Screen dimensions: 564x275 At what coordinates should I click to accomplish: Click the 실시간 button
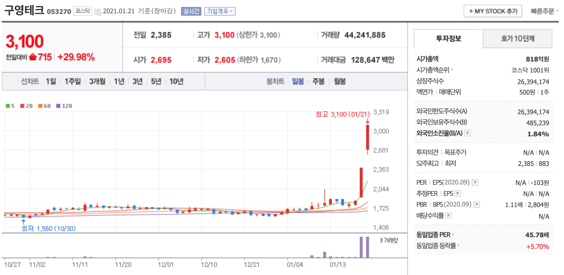[x=191, y=11]
